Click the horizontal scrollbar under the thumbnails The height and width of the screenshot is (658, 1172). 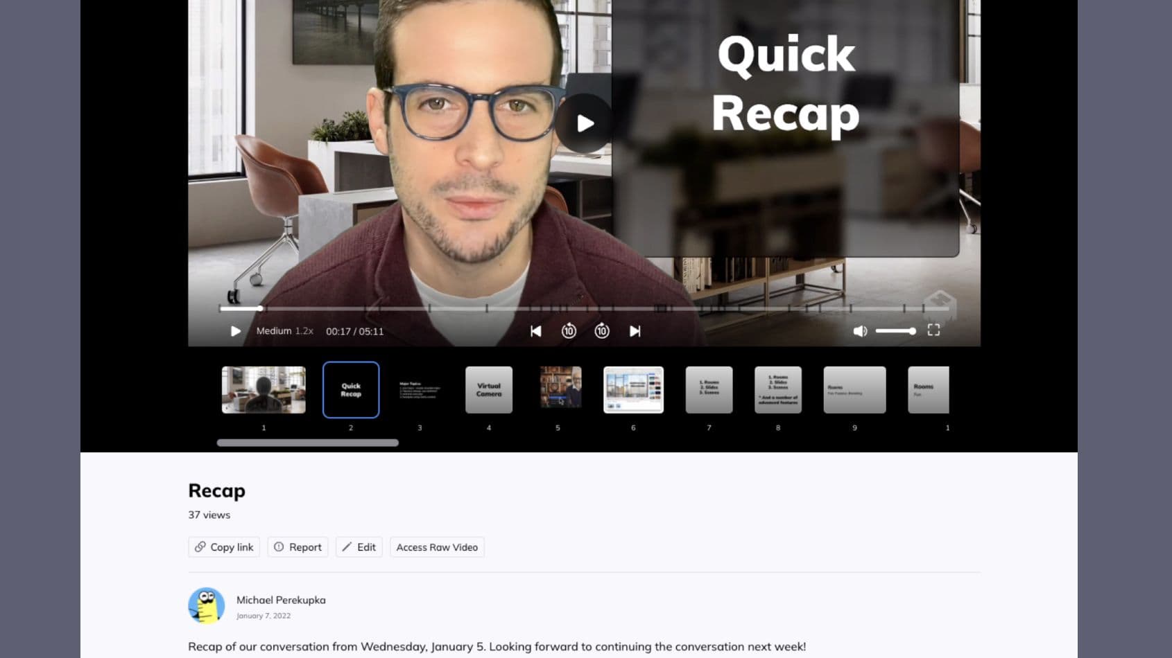click(308, 442)
